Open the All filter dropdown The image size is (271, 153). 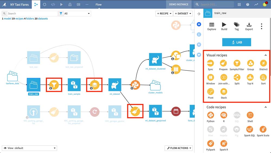click(x=75, y=14)
